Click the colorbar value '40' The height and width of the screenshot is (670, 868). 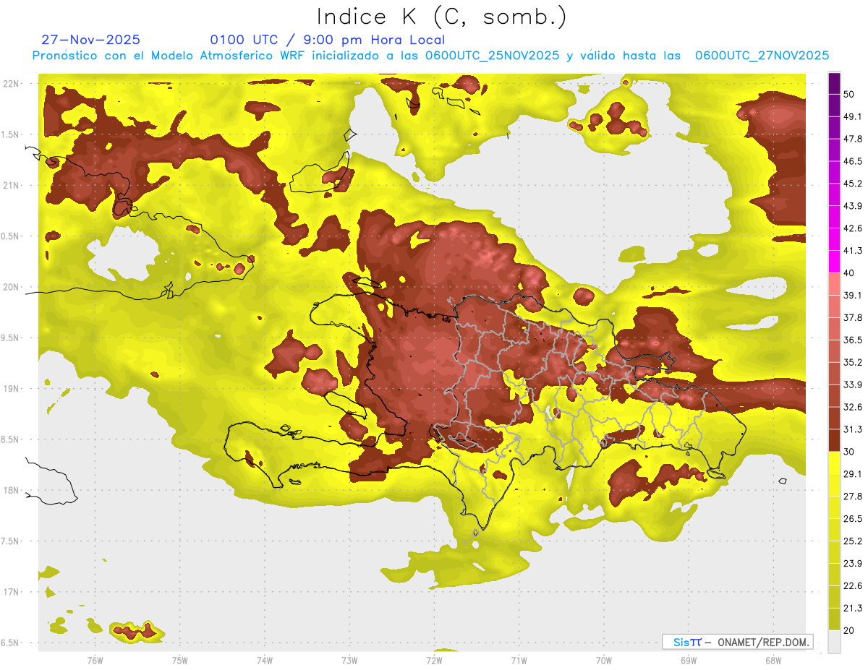[x=849, y=273]
